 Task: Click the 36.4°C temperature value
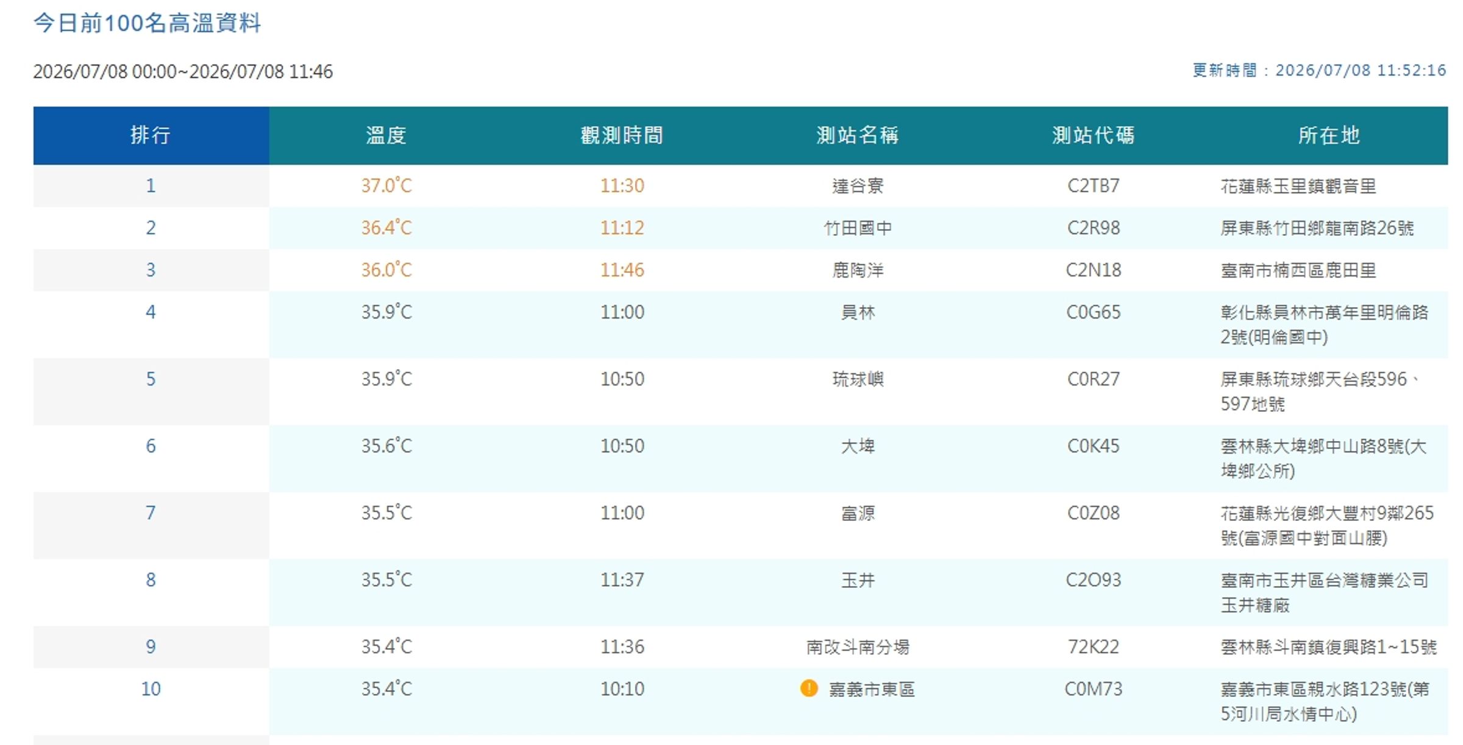coord(386,228)
